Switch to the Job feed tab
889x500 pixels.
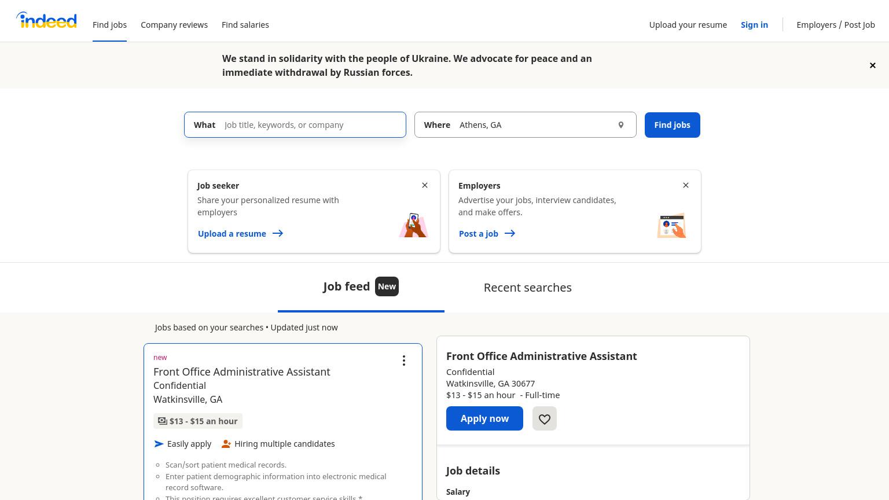pyautogui.click(x=361, y=287)
